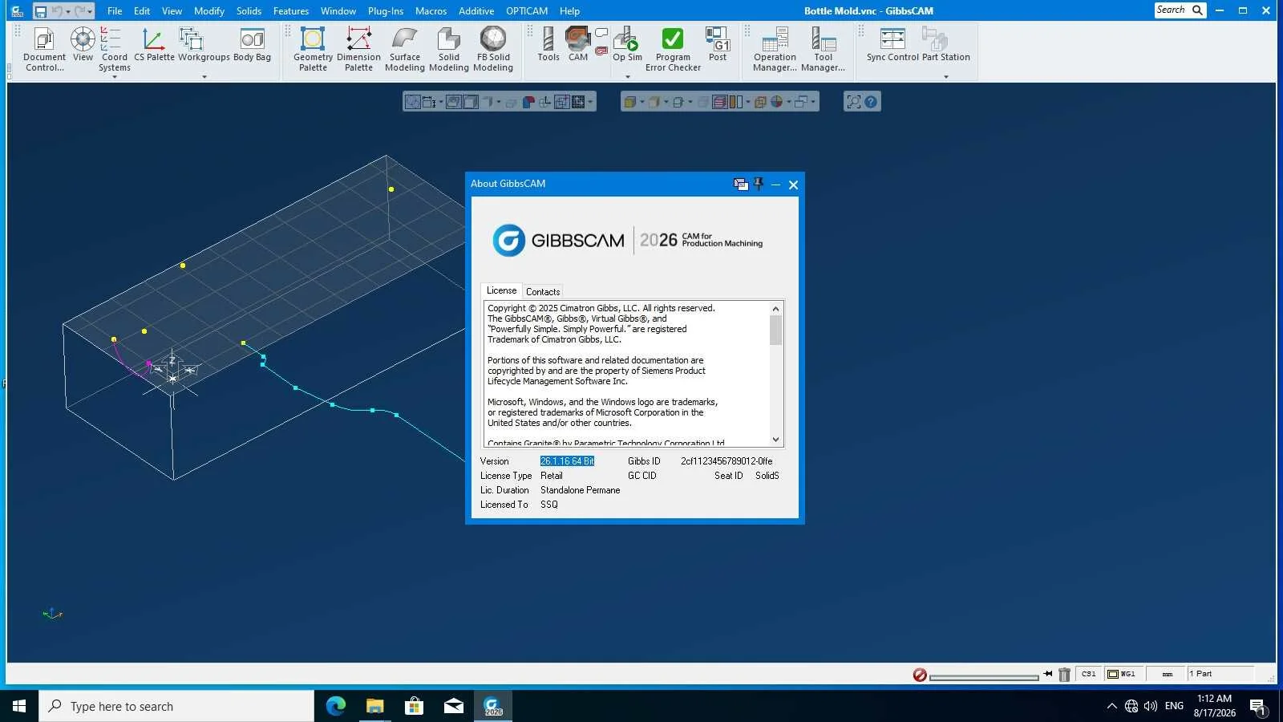
Task: Expand the Part Station dropdown arrow
Action: (x=946, y=77)
